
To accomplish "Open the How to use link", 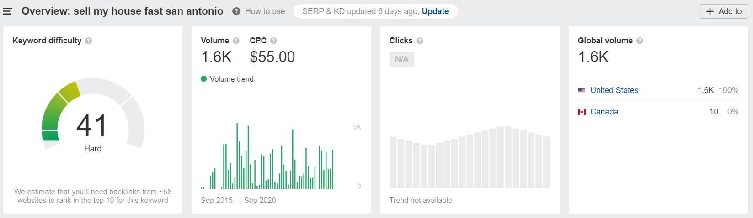I will point(265,11).
